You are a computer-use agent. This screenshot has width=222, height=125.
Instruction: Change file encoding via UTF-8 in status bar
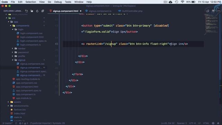pyautogui.click(x=193, y=123)
